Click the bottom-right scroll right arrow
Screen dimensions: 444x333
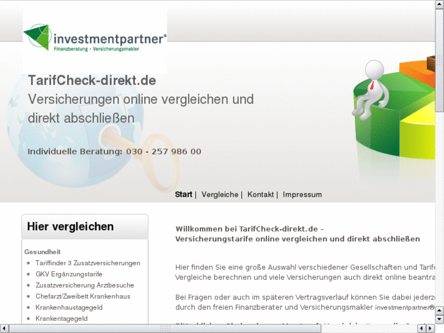point(431,328)
